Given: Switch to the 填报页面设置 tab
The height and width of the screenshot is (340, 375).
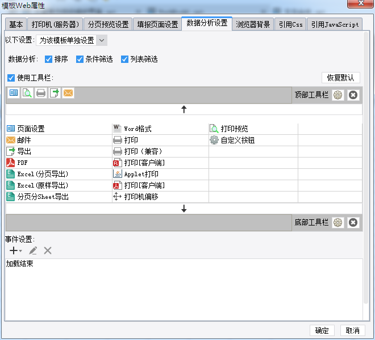Looking at the screenshot, I should 157,24.
